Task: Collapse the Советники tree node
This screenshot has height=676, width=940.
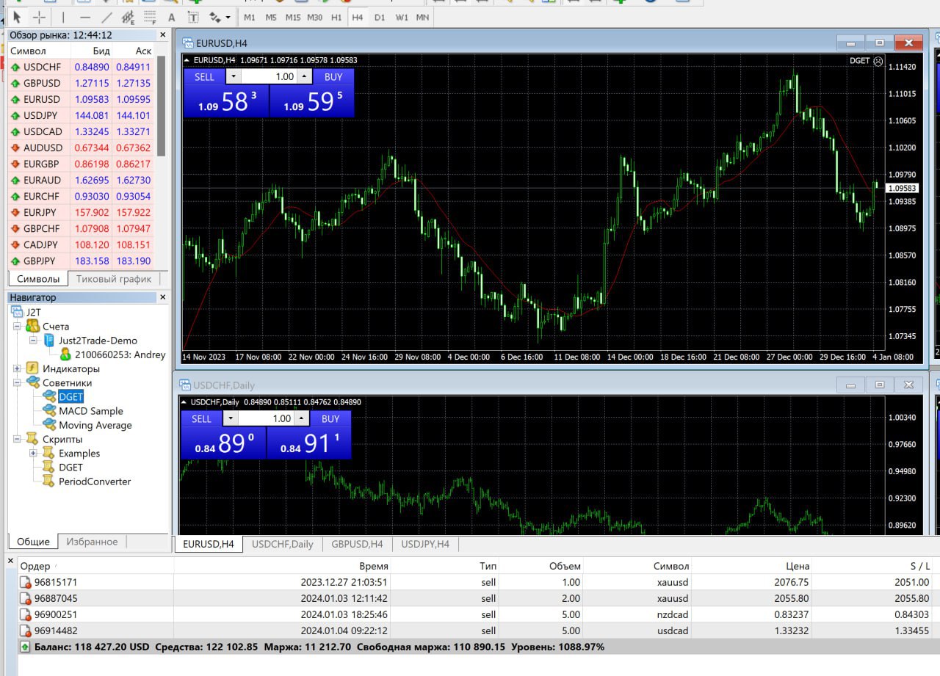Action: [x=17, y=382]
